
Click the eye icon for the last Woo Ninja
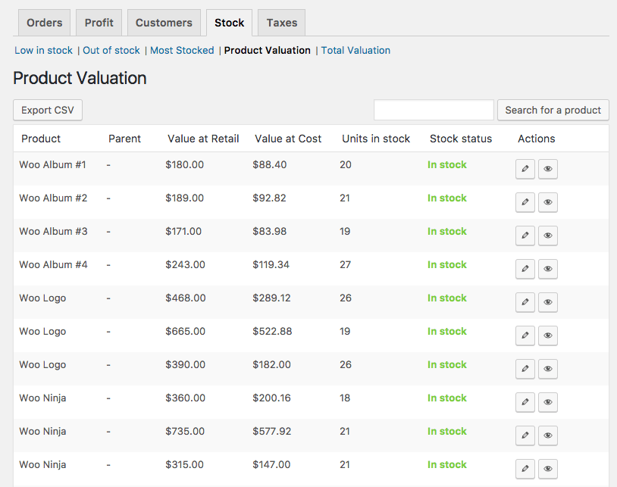pyautogui.click(x=547, y=469)
